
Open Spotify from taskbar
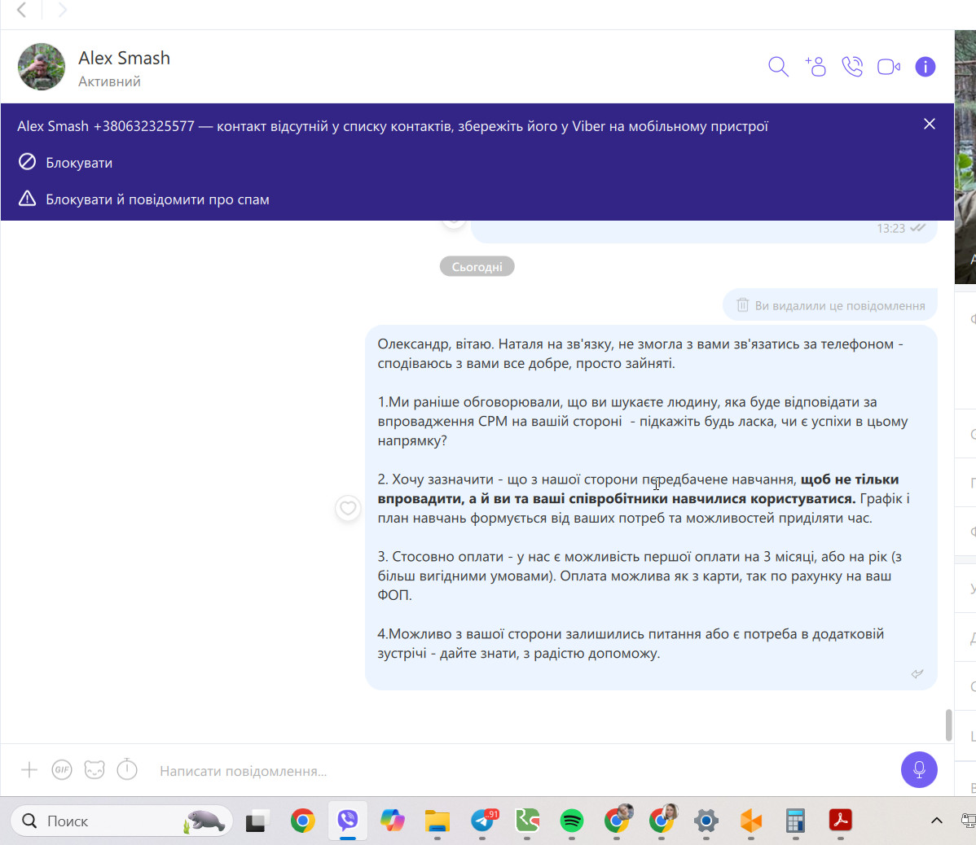(x=571, y=821)
